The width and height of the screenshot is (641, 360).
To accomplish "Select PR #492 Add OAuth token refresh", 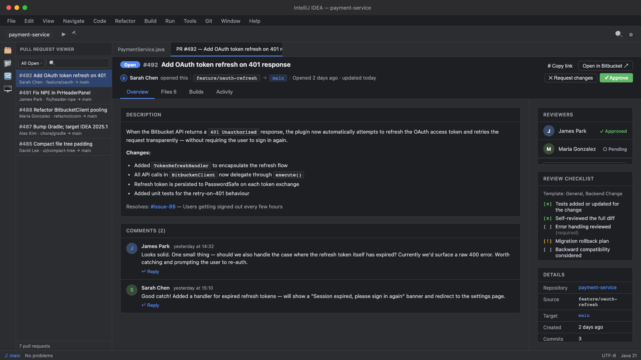I will pyautogui.click(x=64, y=78).
